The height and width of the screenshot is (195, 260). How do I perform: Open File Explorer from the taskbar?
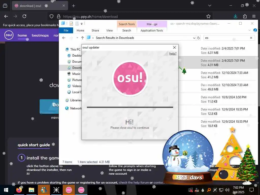pos(31,190)
